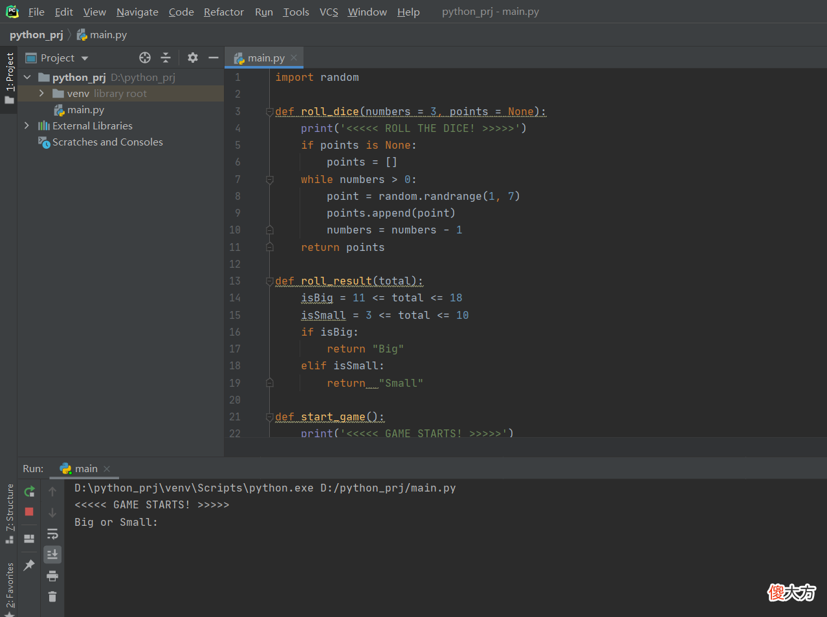Click the PyCharm logo icon
The height and width of the screenshot is (617, 827).
(x=12, y=12)
